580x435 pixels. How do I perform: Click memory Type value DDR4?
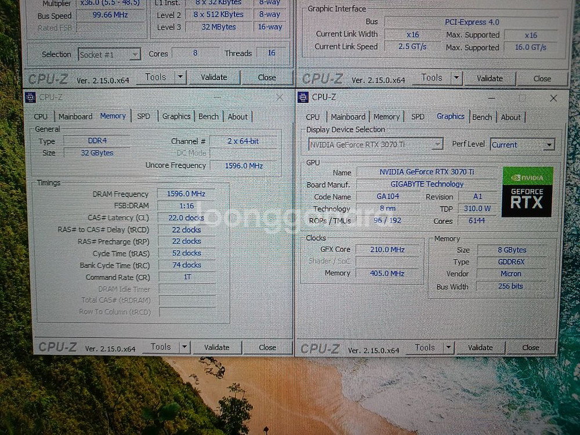[x=97, y=140]
